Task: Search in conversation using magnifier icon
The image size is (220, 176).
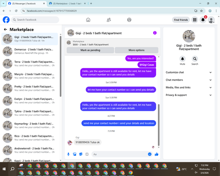Action: coord(195,59)
